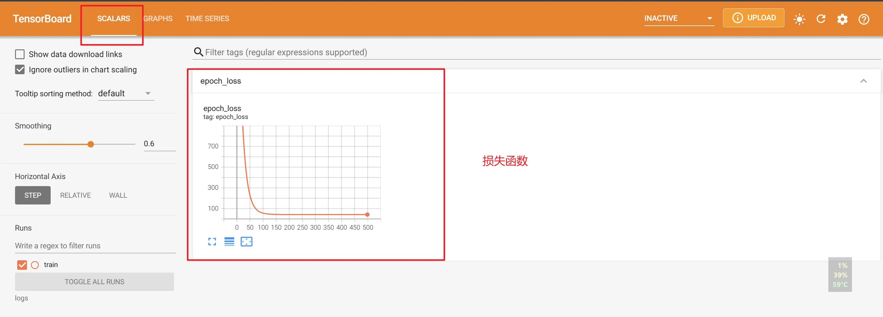Collapse the epoch_loss section with the chevron
The image size is (883, 317).
click(863, 81)
